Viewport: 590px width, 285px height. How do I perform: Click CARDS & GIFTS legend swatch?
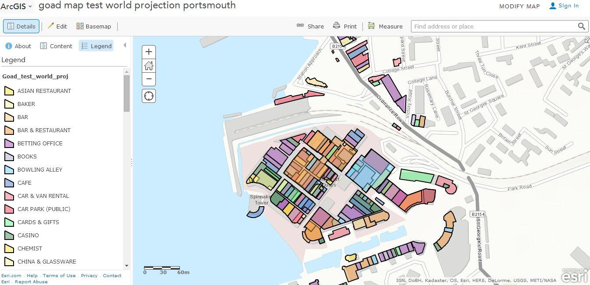tap(9, 222)
